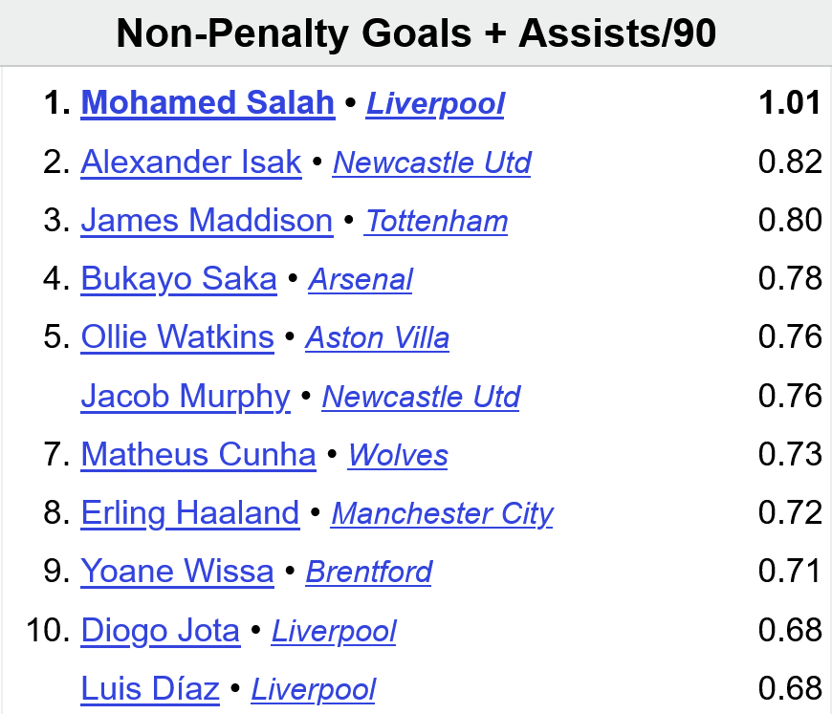Select the Manchester City team link

click(443, 514)
